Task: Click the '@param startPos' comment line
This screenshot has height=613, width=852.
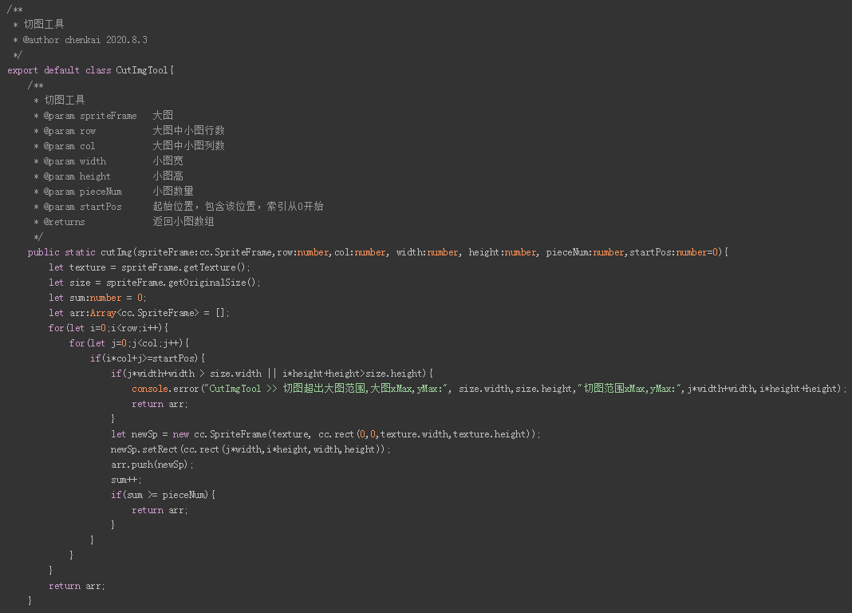Action: pos(178,207)
